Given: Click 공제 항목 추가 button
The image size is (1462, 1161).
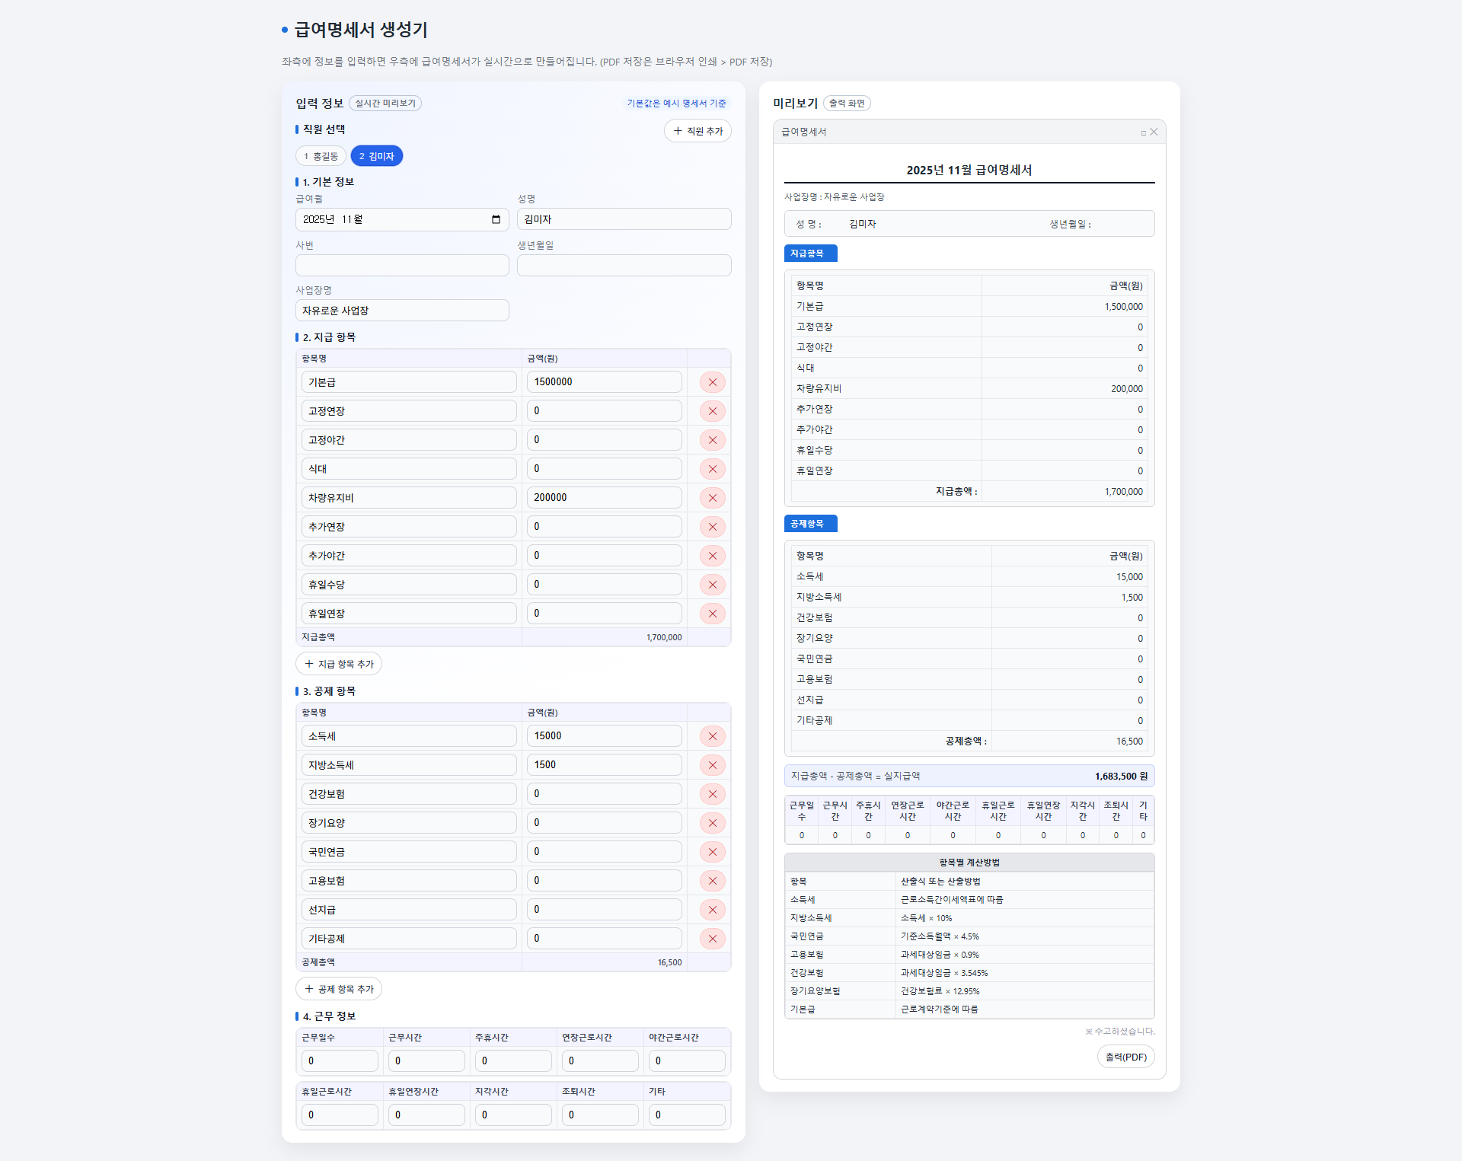Looking at the screenshot, I should point(339,989).
